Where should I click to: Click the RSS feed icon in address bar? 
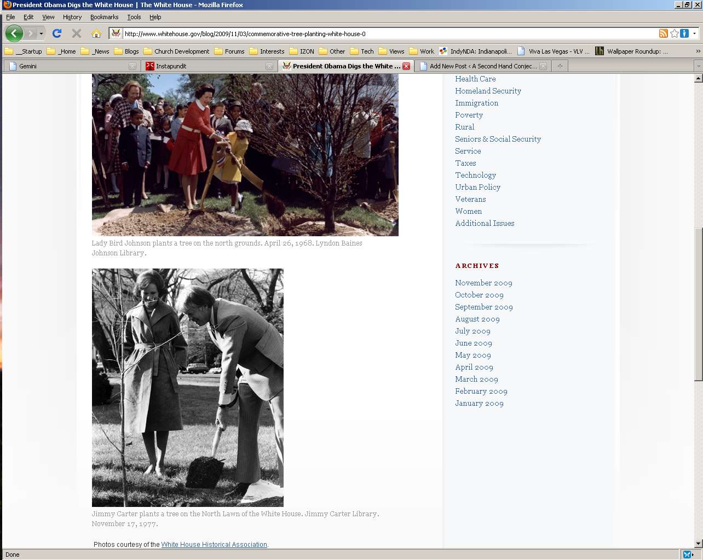click(664, 33)
